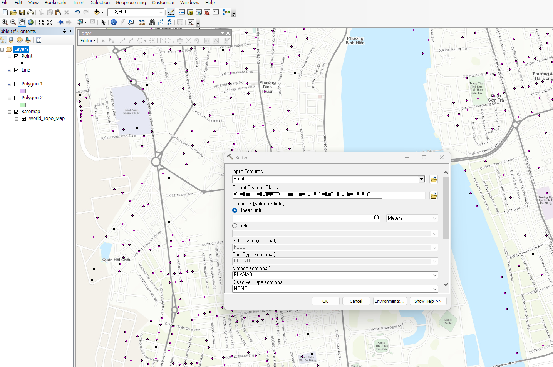Open the Find binoculars tool
Screen dimensions: 553x367
tap(152, 22)
